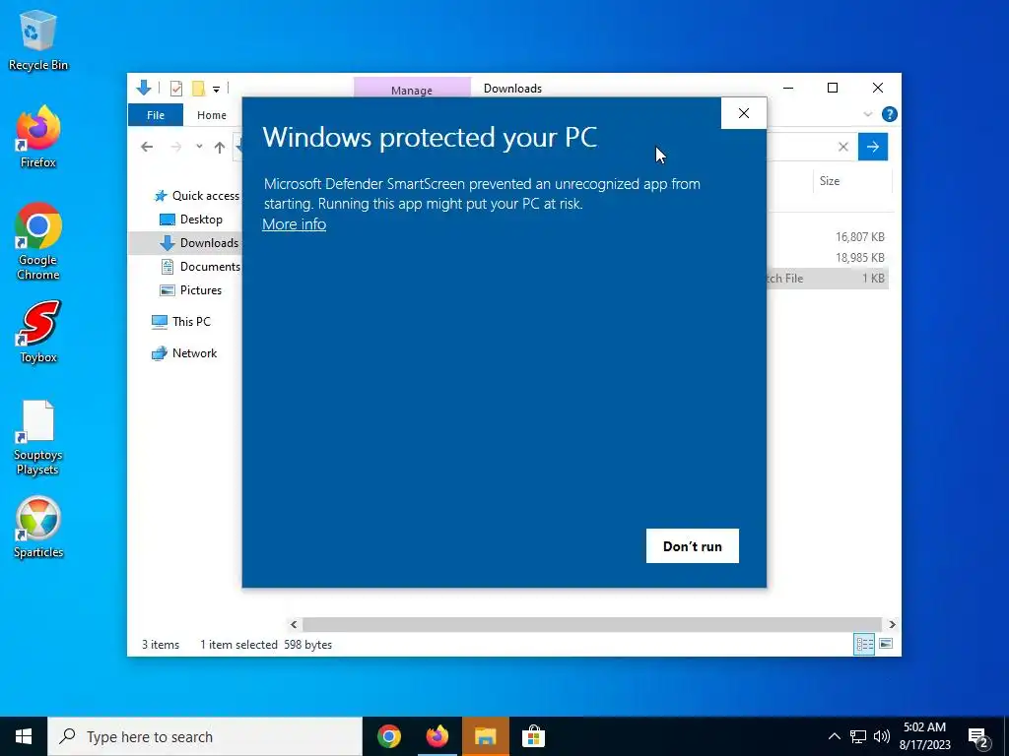Switch to the Manage ribbon tab
Image resolution: width=1009 pixels, height=756 pixels.
pos(412,89)
